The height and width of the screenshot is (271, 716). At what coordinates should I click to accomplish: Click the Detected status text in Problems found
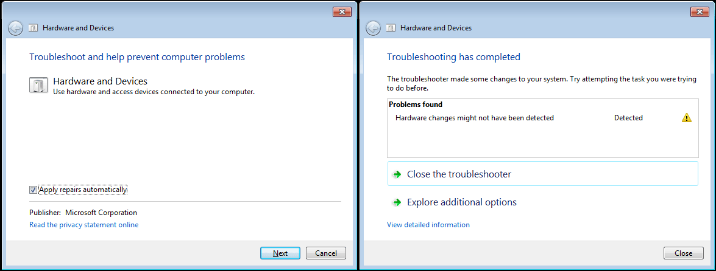(x=628, y=118)
